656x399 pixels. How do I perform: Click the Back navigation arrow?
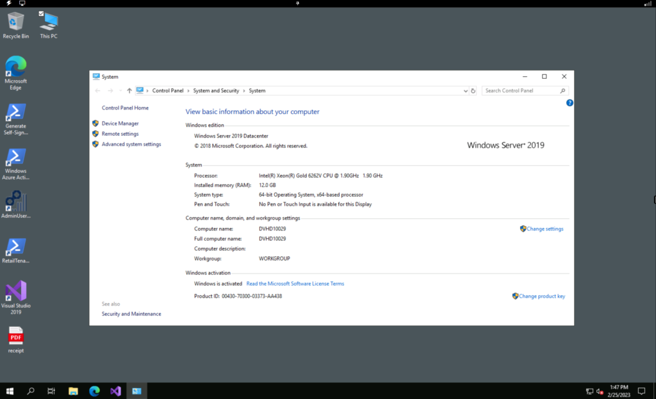click(98, 91)
